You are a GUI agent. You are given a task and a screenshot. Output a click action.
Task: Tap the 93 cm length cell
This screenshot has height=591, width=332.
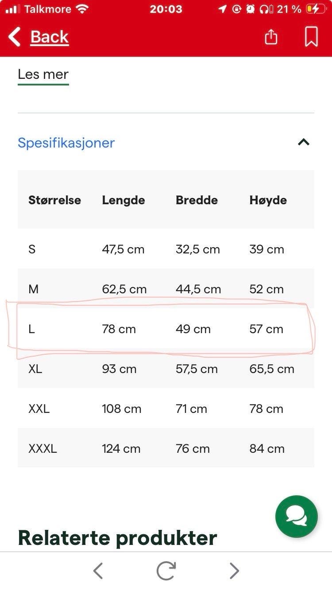coord(119,369)
